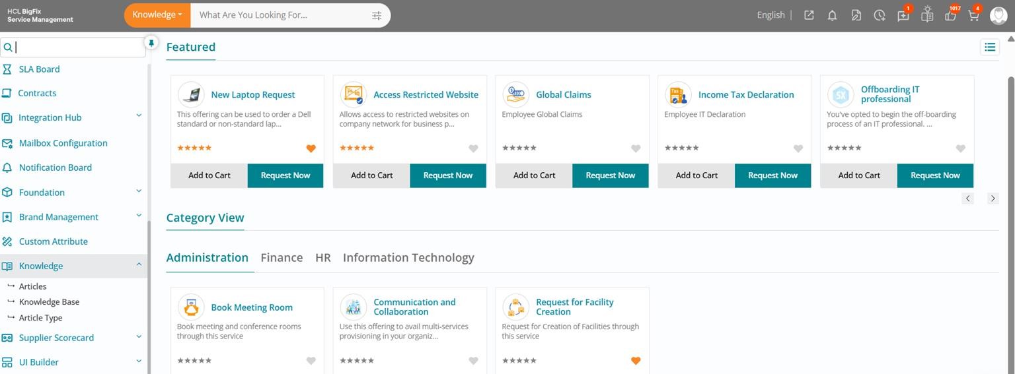1015x374 pixels.
Task: Toggle list view icon in Featured
Action: tap(989, 47)
